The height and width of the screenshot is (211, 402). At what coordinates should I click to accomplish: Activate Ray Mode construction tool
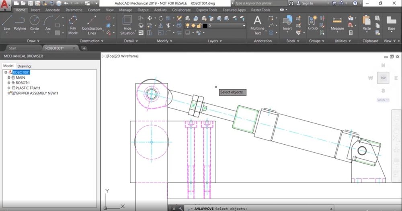coord(73,25)
